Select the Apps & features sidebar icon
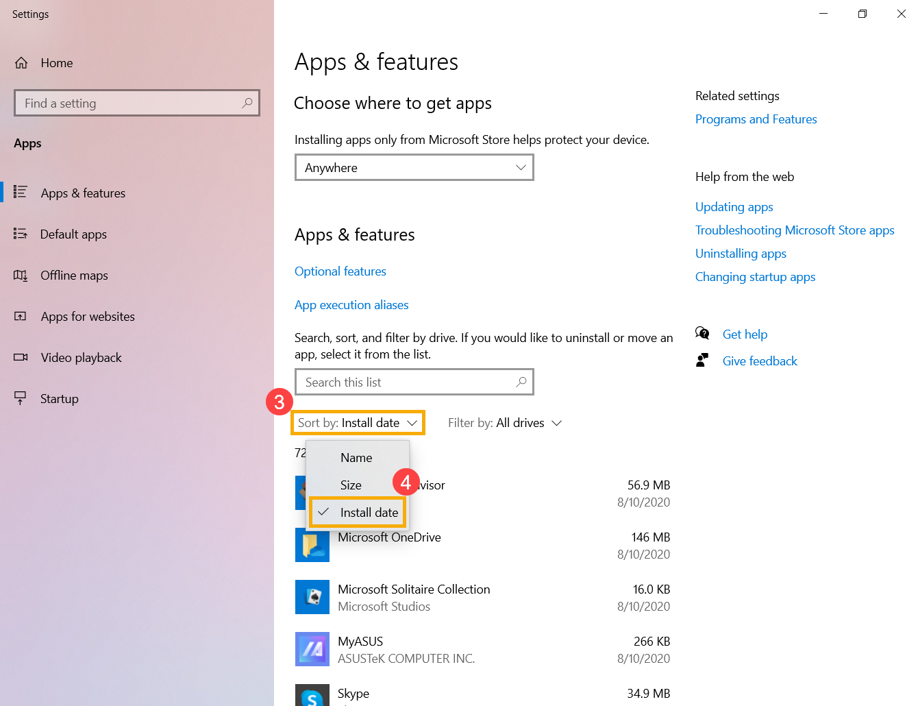This screenshot has height=706, width=918. [21, 193]
